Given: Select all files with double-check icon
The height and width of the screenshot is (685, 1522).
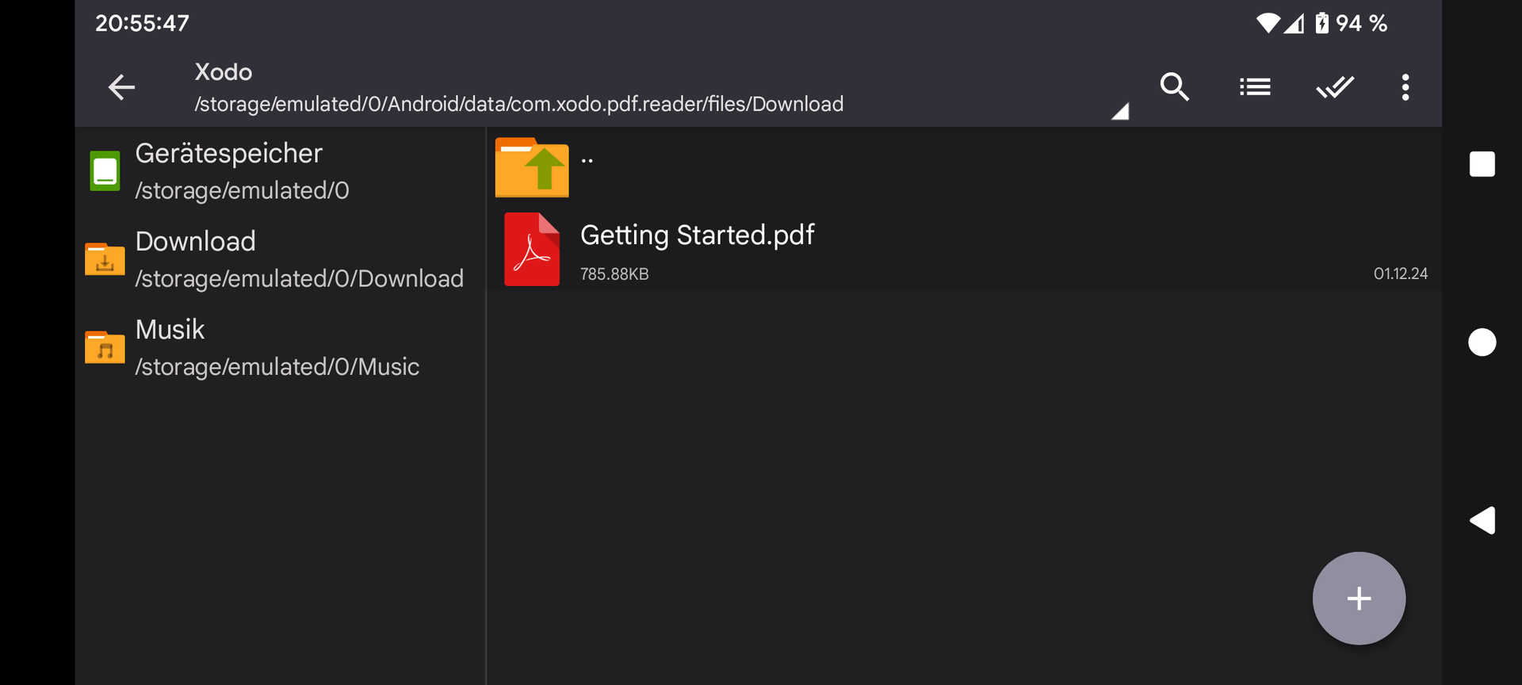Looking at the screenshot, I should [x=1335, y=87].
